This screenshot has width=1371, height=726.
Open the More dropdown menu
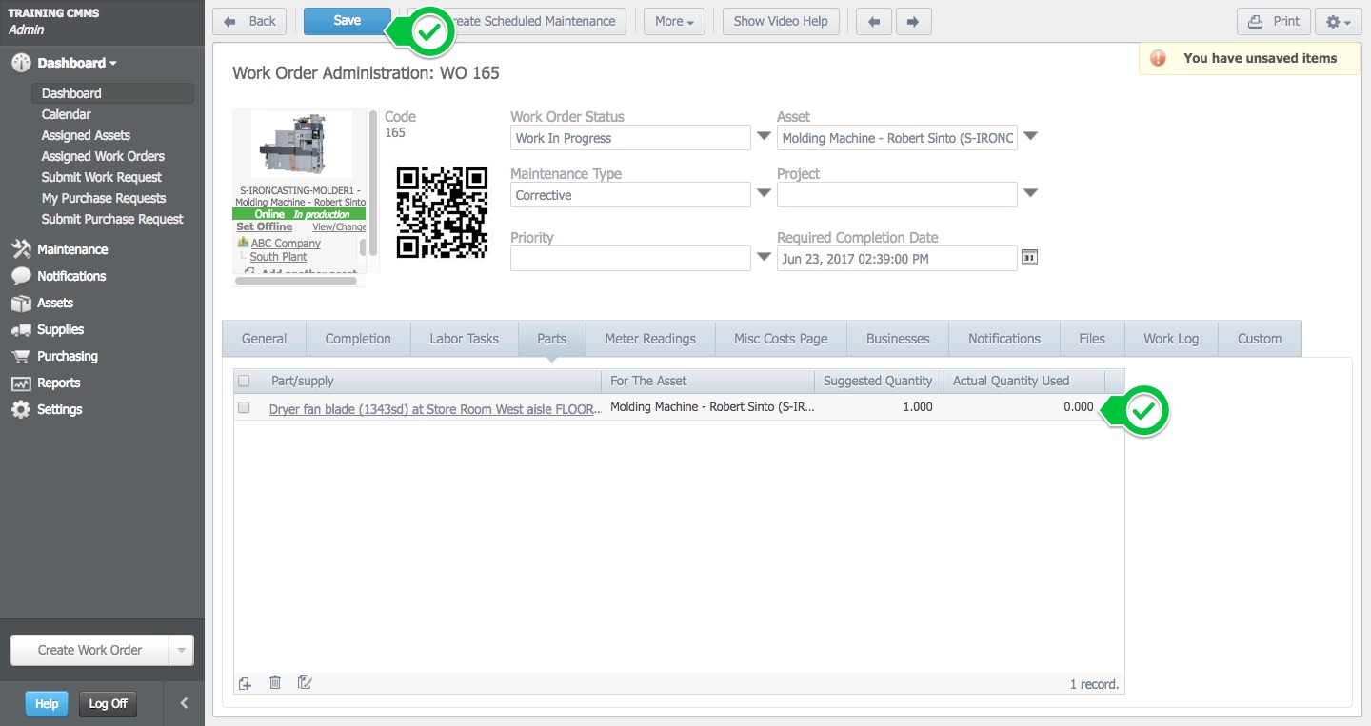click(674, 21)
